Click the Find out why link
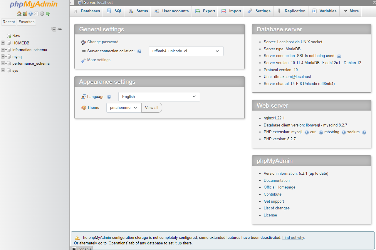Viewport: 376px width, 250px height. pyautogui.click(x=293, y=238)
